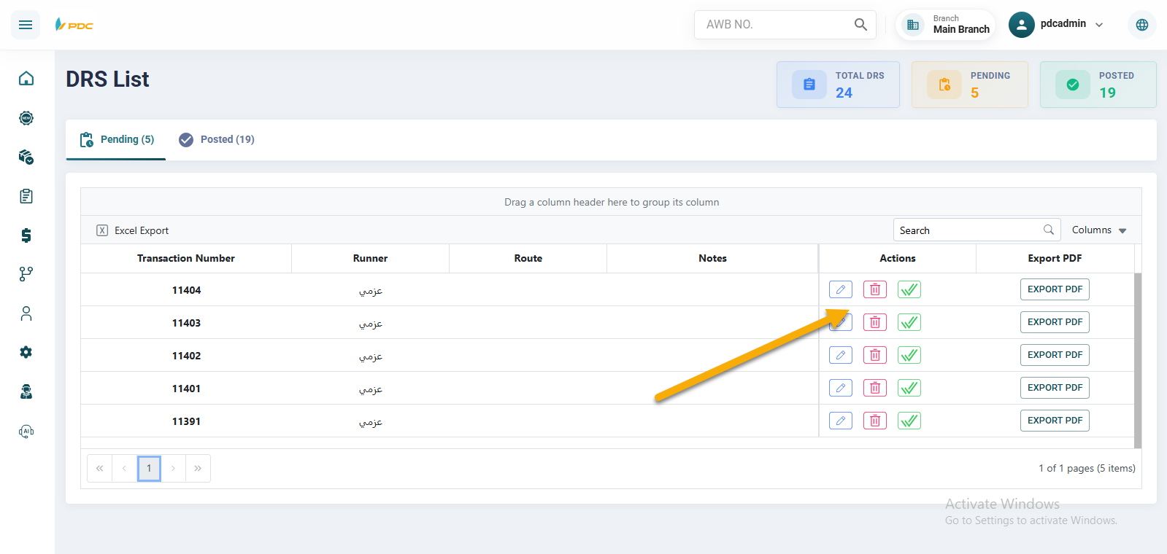Click the AI assistant sidebar icon
Screen dimensions: 1167x554
pos(26,431)
